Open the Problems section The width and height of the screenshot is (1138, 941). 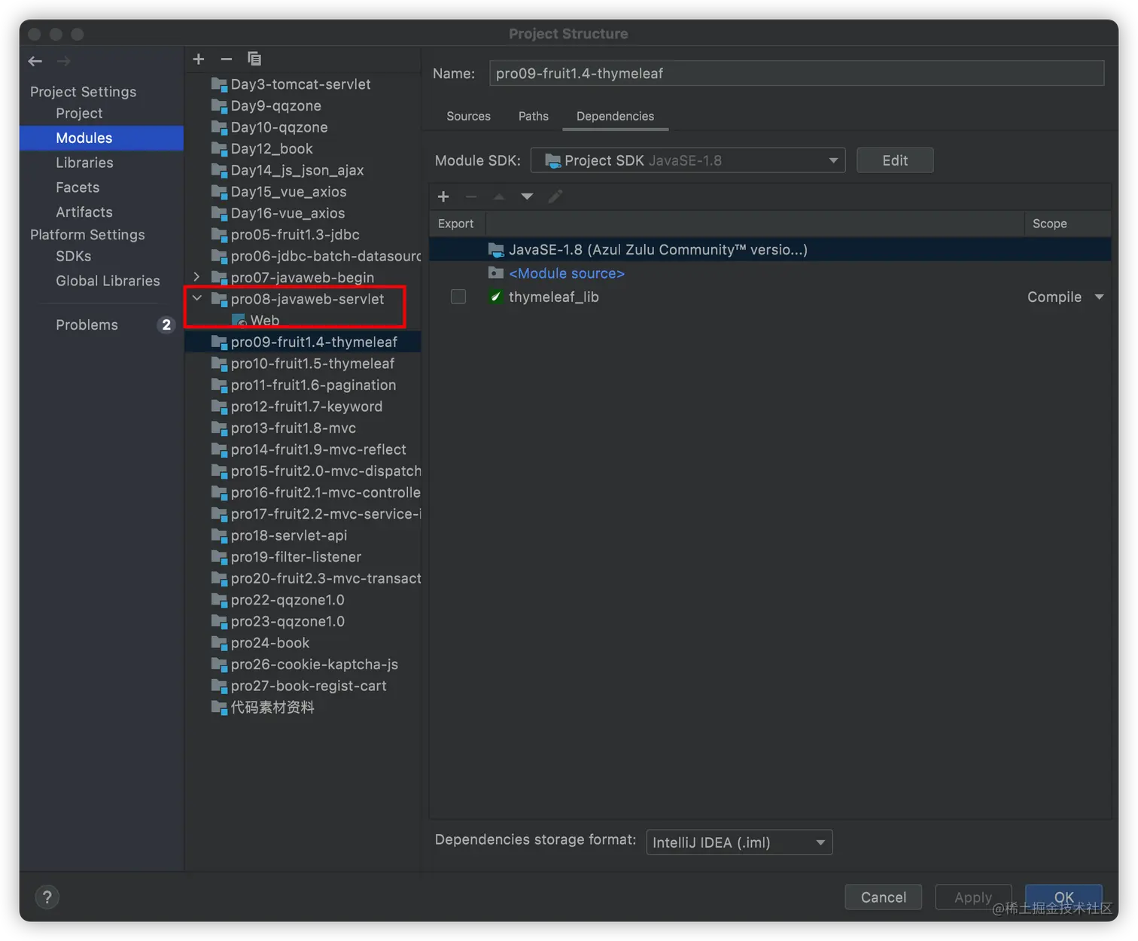pyautogui.click(x=87, y=324)
